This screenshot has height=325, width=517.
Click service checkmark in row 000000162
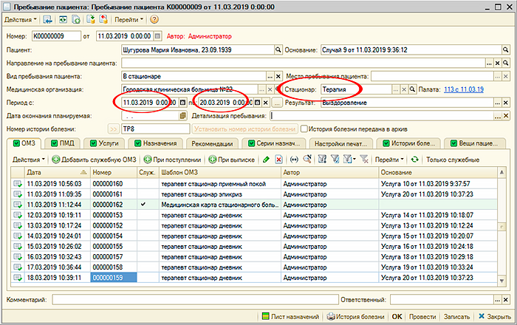click(x=143, y=203)
